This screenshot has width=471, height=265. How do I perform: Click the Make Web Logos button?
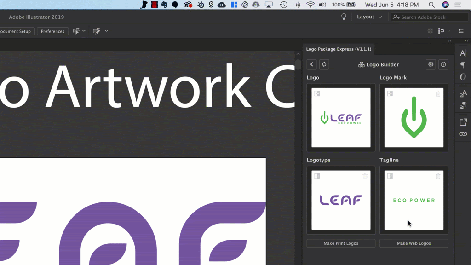click(x=414, y=243)
